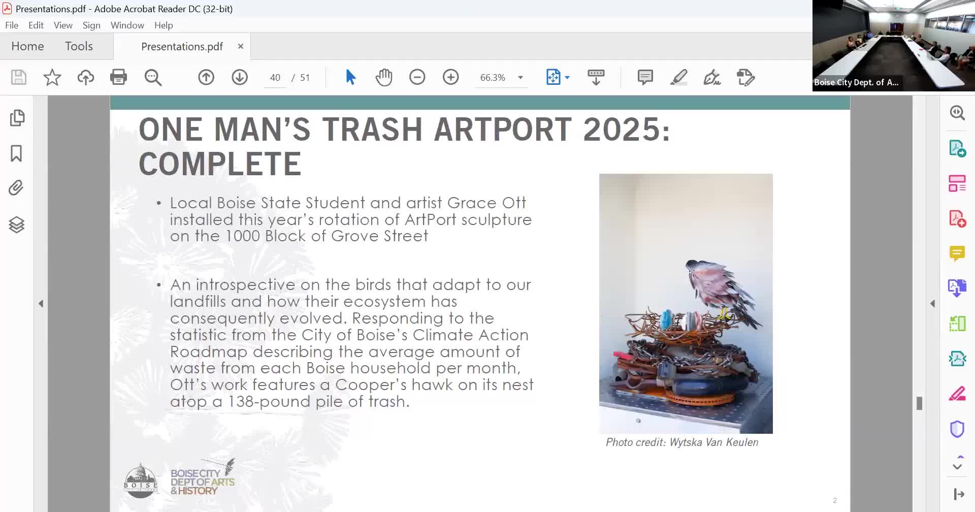The height and width of the screenshot is (512, 975).
Task: Open the Protect shield tool
Action: point(957,429)
